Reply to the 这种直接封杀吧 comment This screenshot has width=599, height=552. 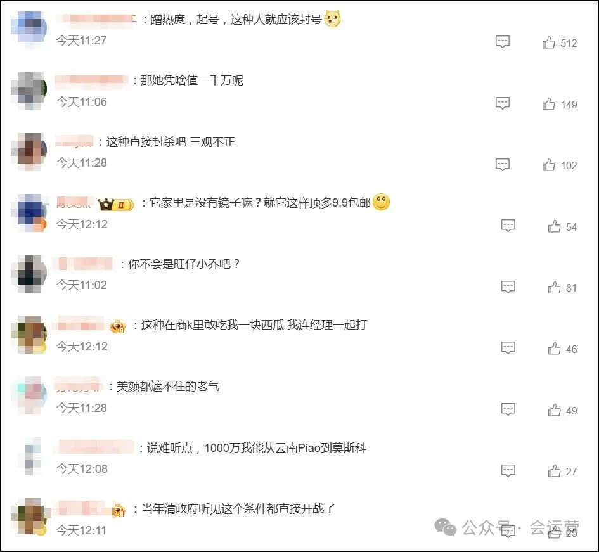point(503,165)
